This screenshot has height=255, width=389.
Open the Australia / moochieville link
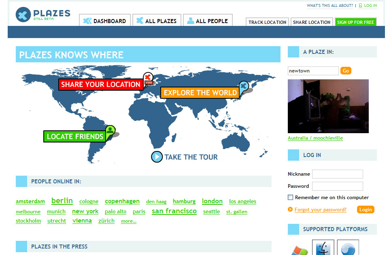tap(315, 138)
